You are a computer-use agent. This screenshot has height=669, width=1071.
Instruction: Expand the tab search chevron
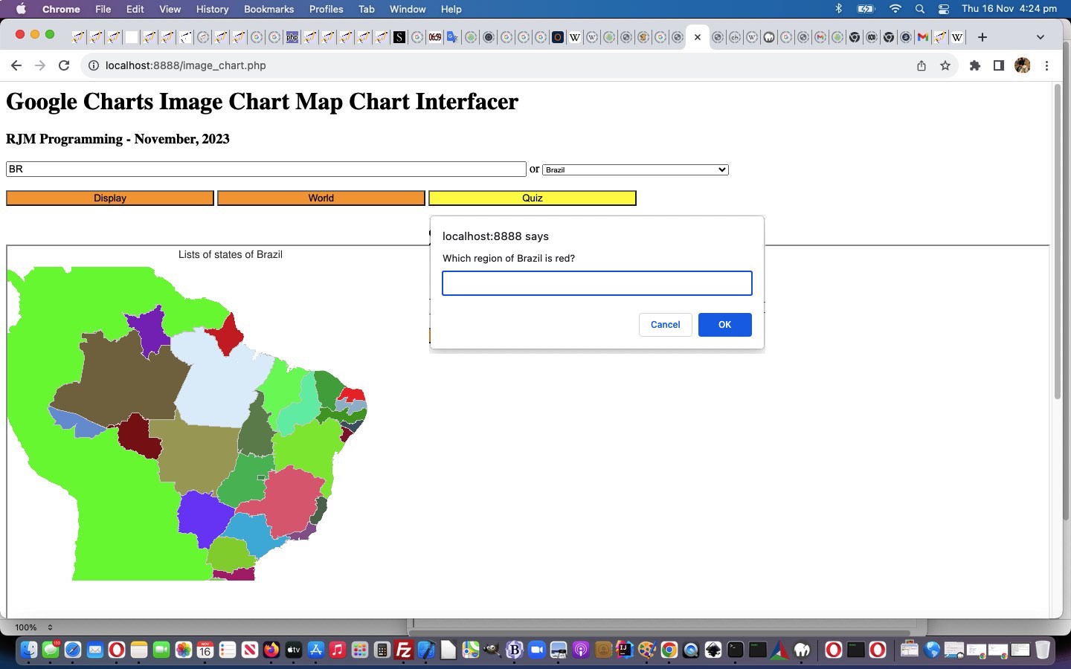coord(1041,37)
